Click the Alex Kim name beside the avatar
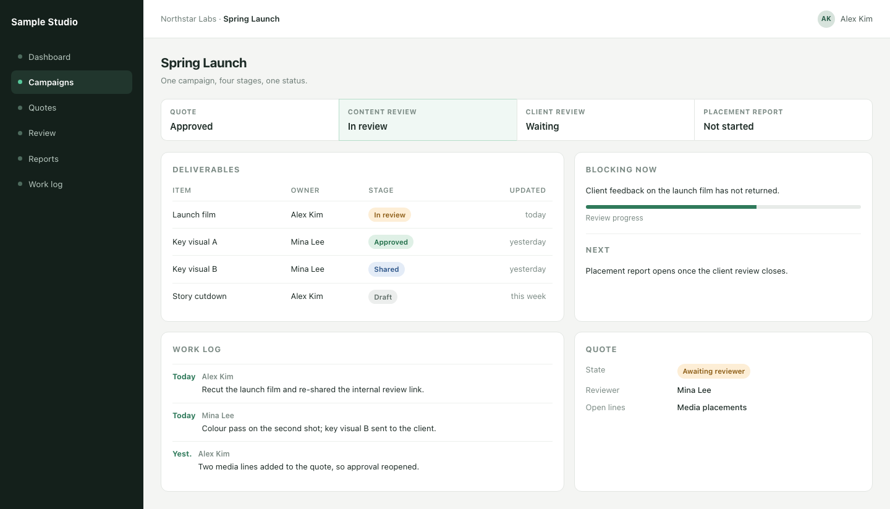890x509 pixels. [857, 19]
